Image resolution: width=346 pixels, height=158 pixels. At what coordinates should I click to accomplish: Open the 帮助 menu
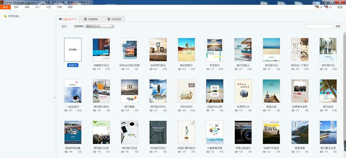(x=70, y=7)
